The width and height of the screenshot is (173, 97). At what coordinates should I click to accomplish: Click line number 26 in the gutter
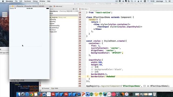coord(80,41)
